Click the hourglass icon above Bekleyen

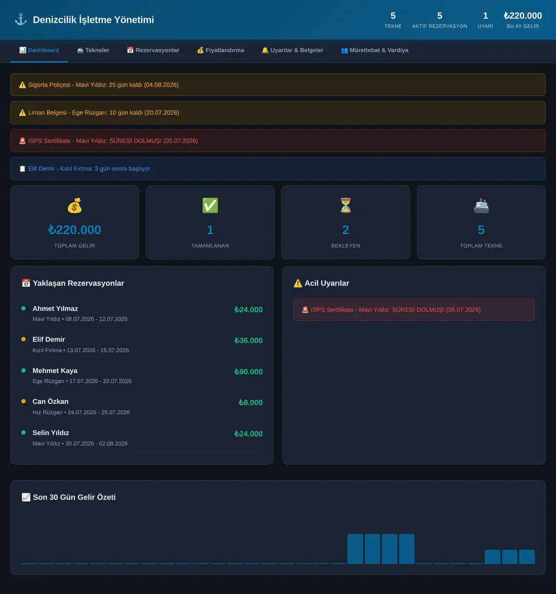tap(346, 206)
